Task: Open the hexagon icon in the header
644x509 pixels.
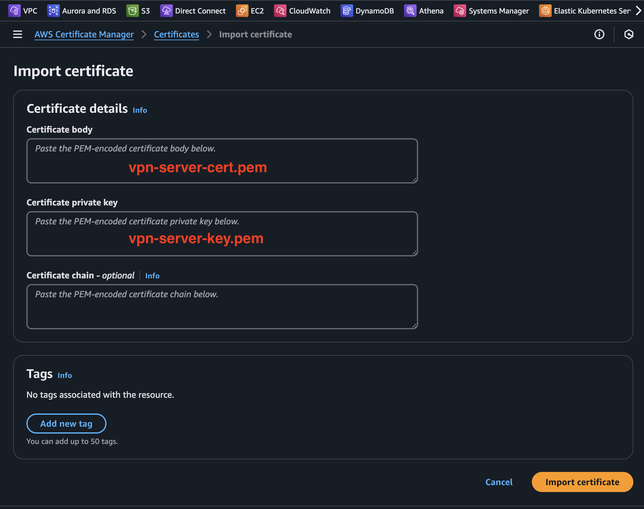Action: [629, 34]
